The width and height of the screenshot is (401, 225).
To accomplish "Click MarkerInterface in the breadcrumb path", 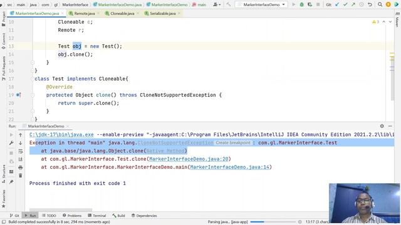I will (x=75, y=4).
